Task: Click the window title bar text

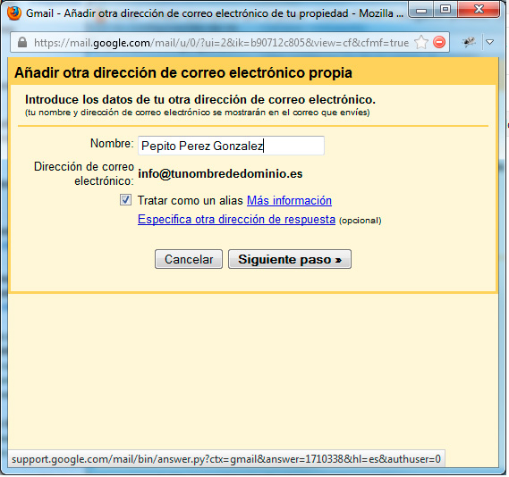Action: pos(215,13)
